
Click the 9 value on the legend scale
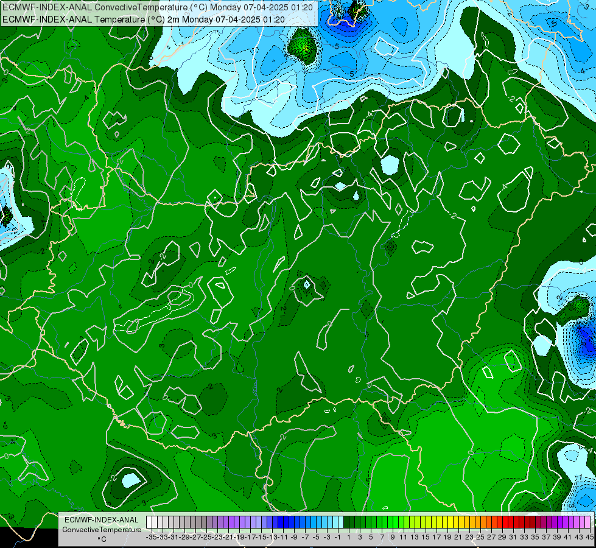click(393, 537)
